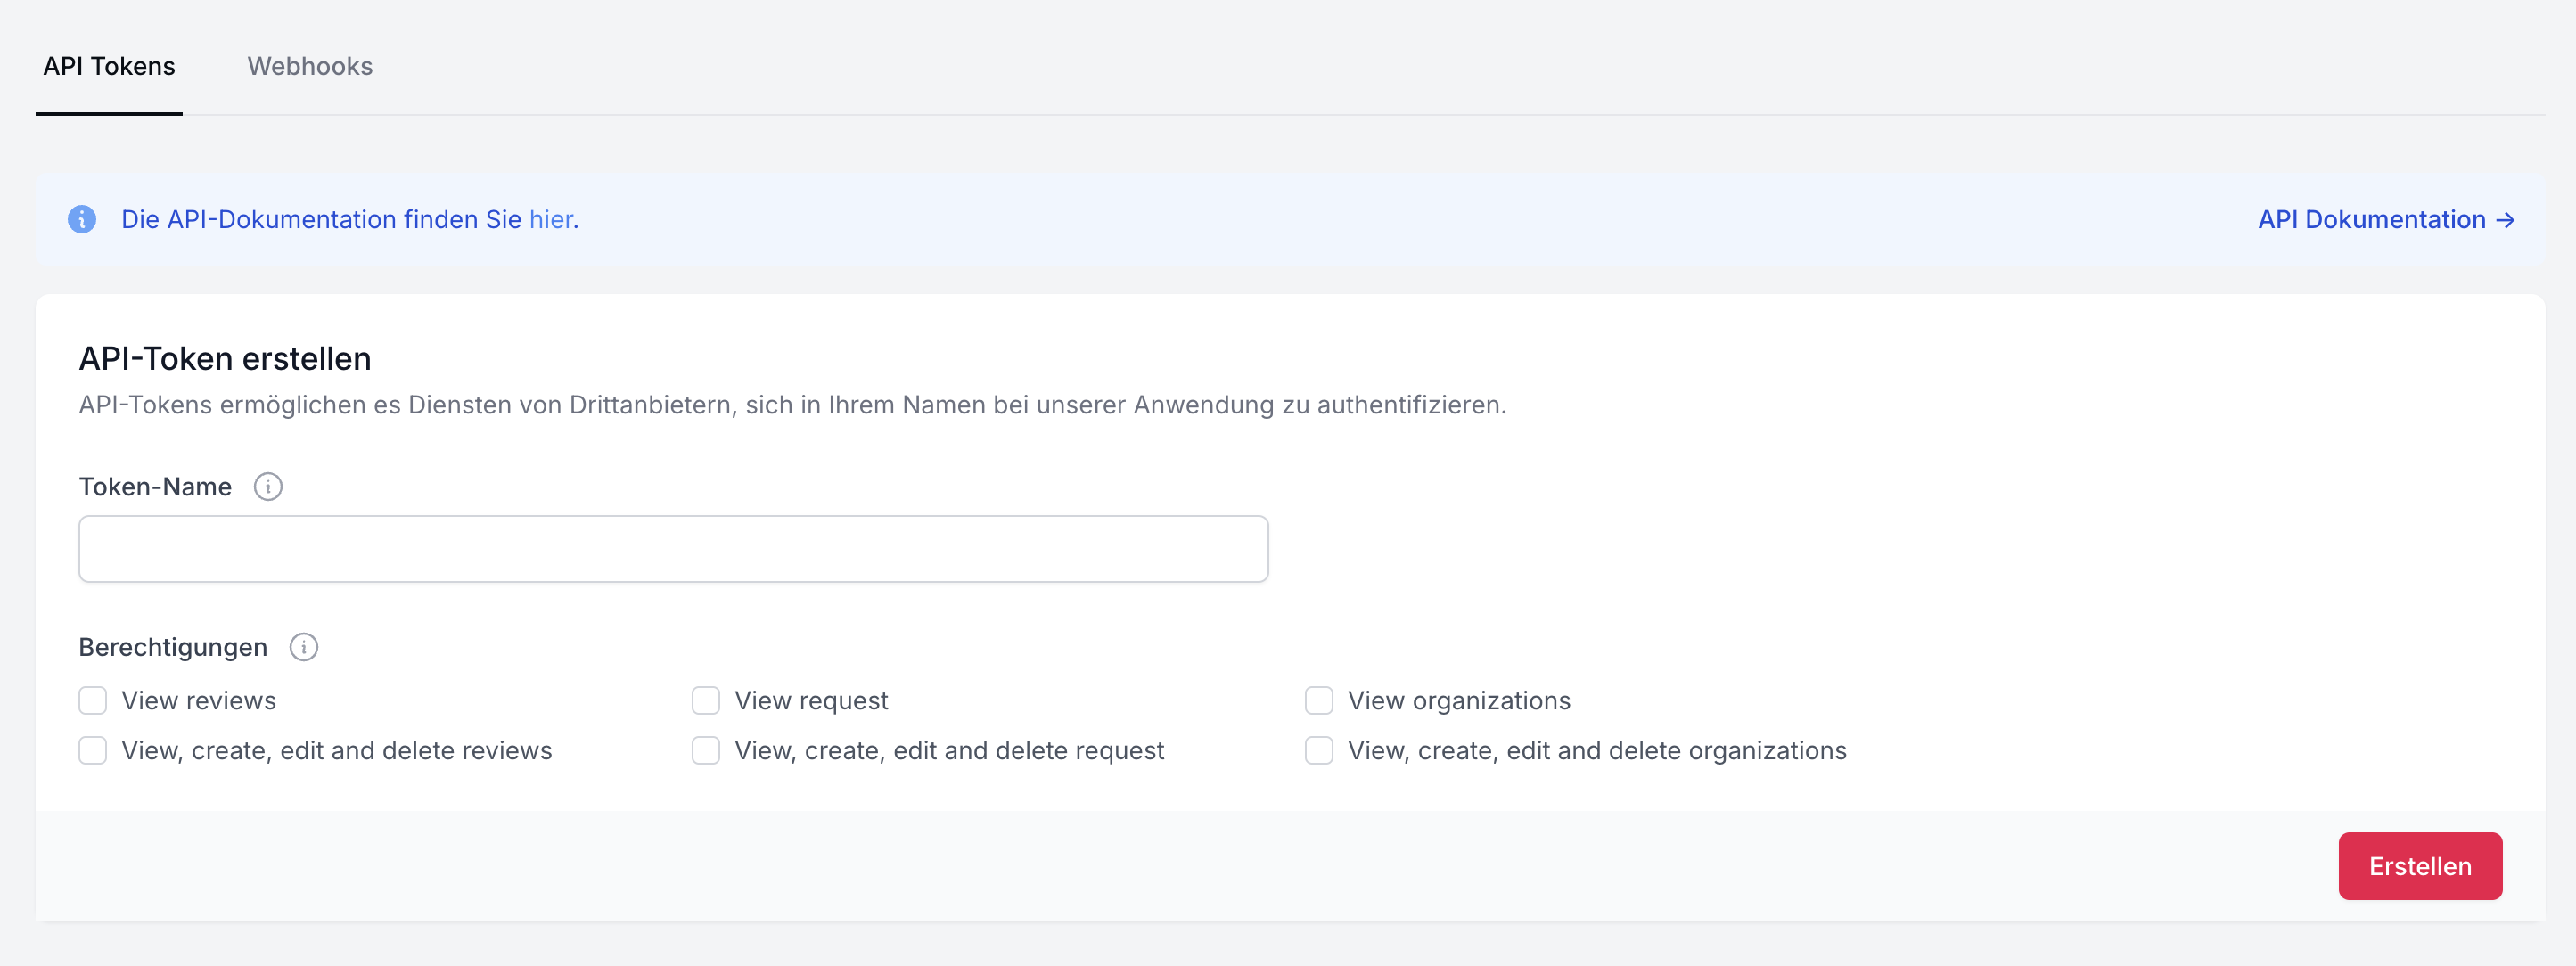Follow the 'hier' documentation link
Image resolution: width=2576 pixels, height=966 pixels.
tap(551, 220)
